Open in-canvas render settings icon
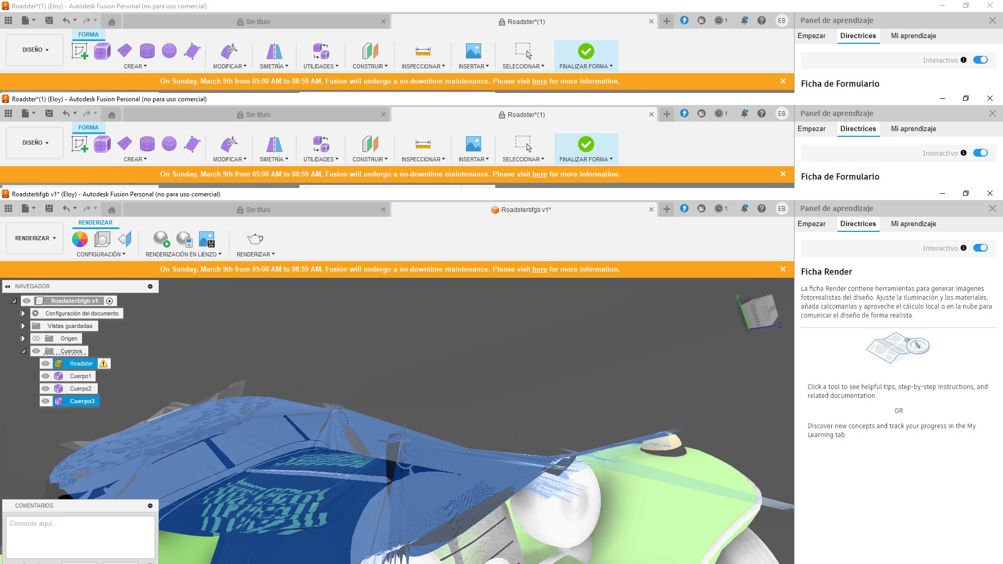The height and width of the screenshot is (564, 1003). pyautogui.click(x=184, y=239)
